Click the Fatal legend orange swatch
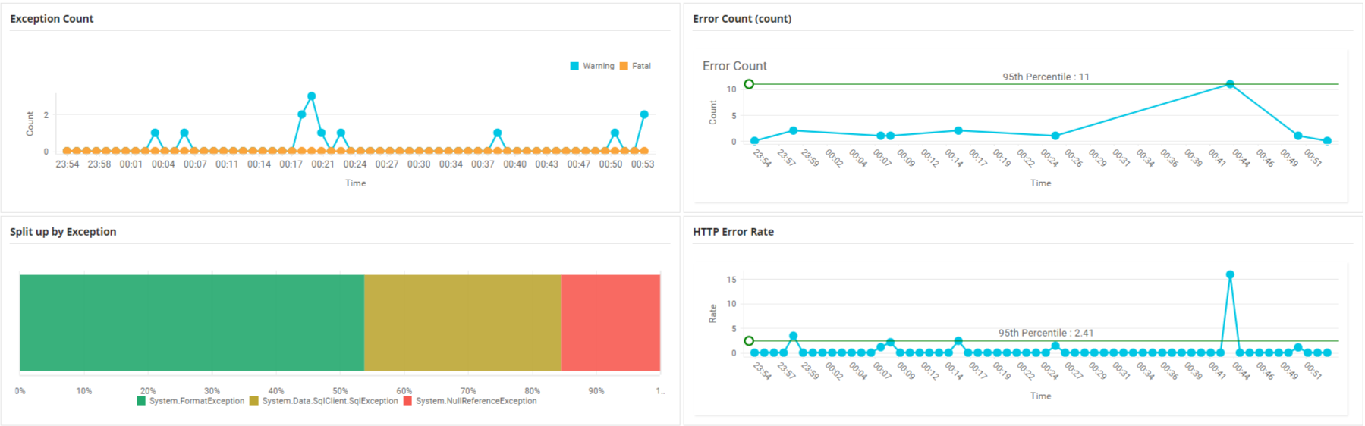The height and width of the screenshot is (426, 1365). click(x=624, y=66)
